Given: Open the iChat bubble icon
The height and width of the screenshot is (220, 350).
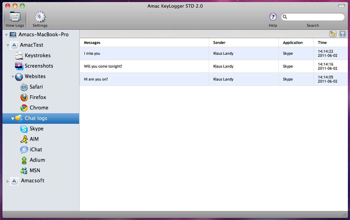Looking at the screenshot, I should pyautogui.click(x=24, y=150).
